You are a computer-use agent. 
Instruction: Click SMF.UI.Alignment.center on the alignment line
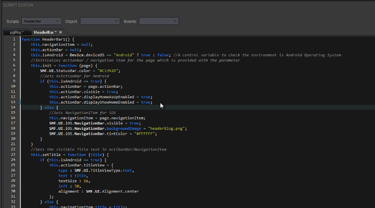coord(112,191)
